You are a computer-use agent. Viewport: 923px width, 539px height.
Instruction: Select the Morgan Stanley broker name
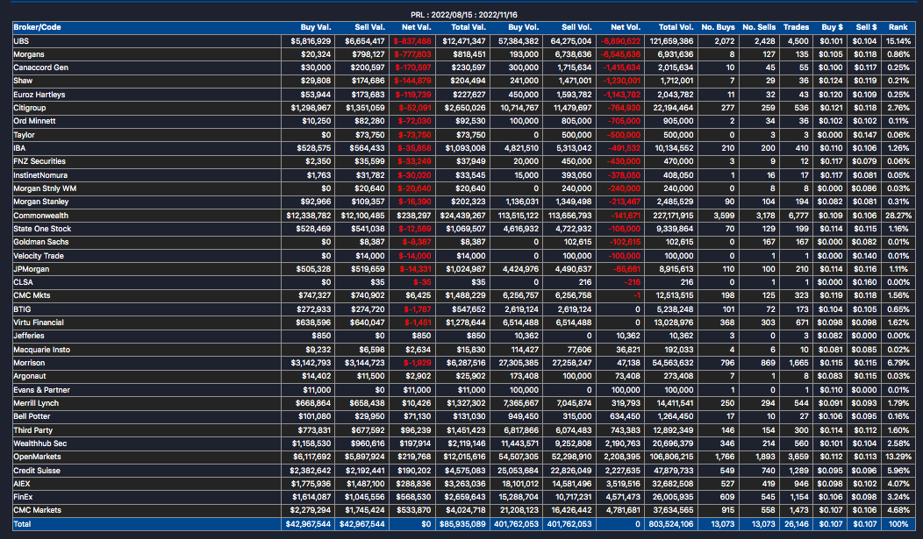[40, 202]
